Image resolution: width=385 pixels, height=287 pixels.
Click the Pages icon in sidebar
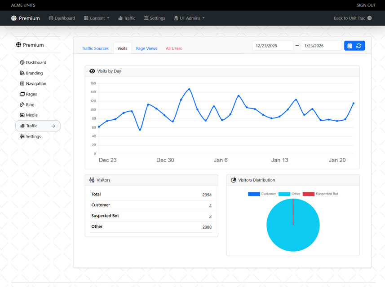tap(22, 94)
